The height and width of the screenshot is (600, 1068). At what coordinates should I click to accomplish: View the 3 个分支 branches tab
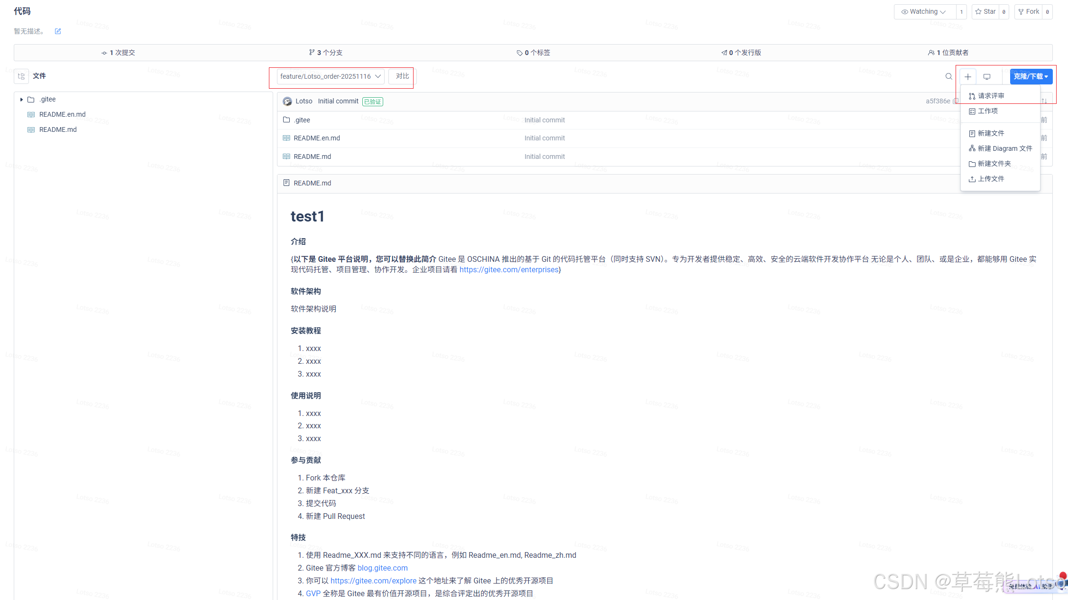[x=326, y=53]
